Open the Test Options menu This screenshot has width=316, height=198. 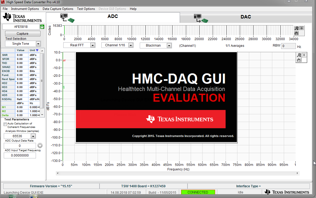86,9
